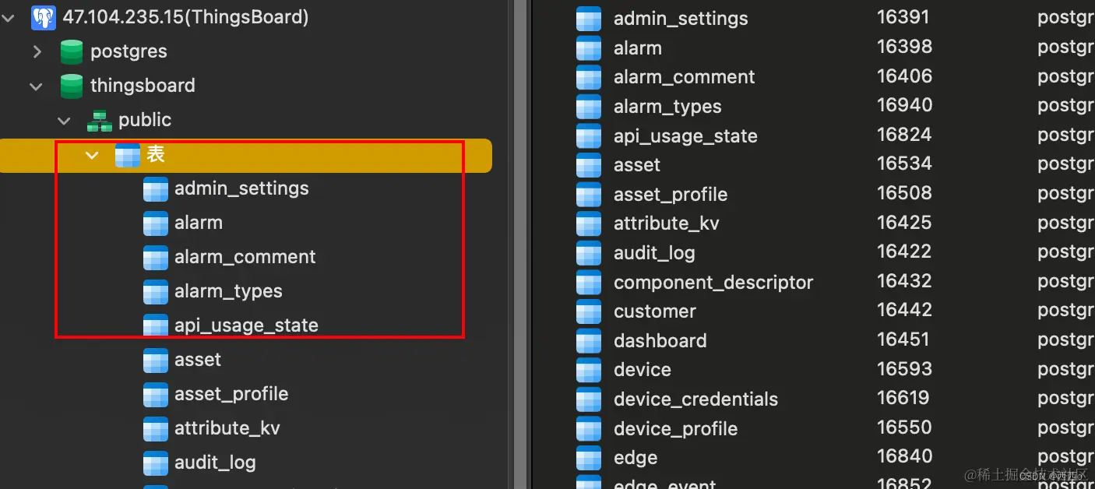
Task: Click admin_settings table icon in tree
Action: (x=156, y=188)
